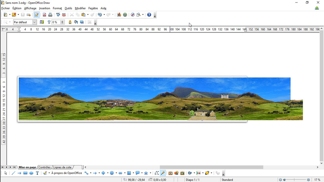Open the Help icon in toolbar
Image resolution: width=324 pixels, height=182 pixels.
[x=149, y=15]
